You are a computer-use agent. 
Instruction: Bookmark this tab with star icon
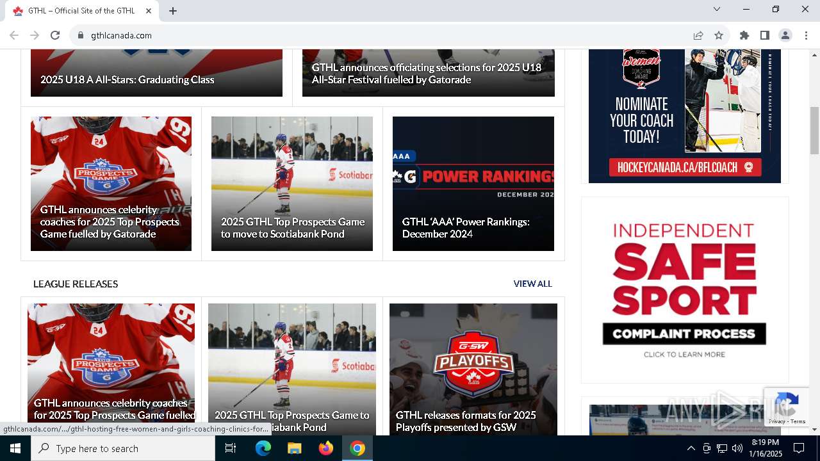coord(719,35)
